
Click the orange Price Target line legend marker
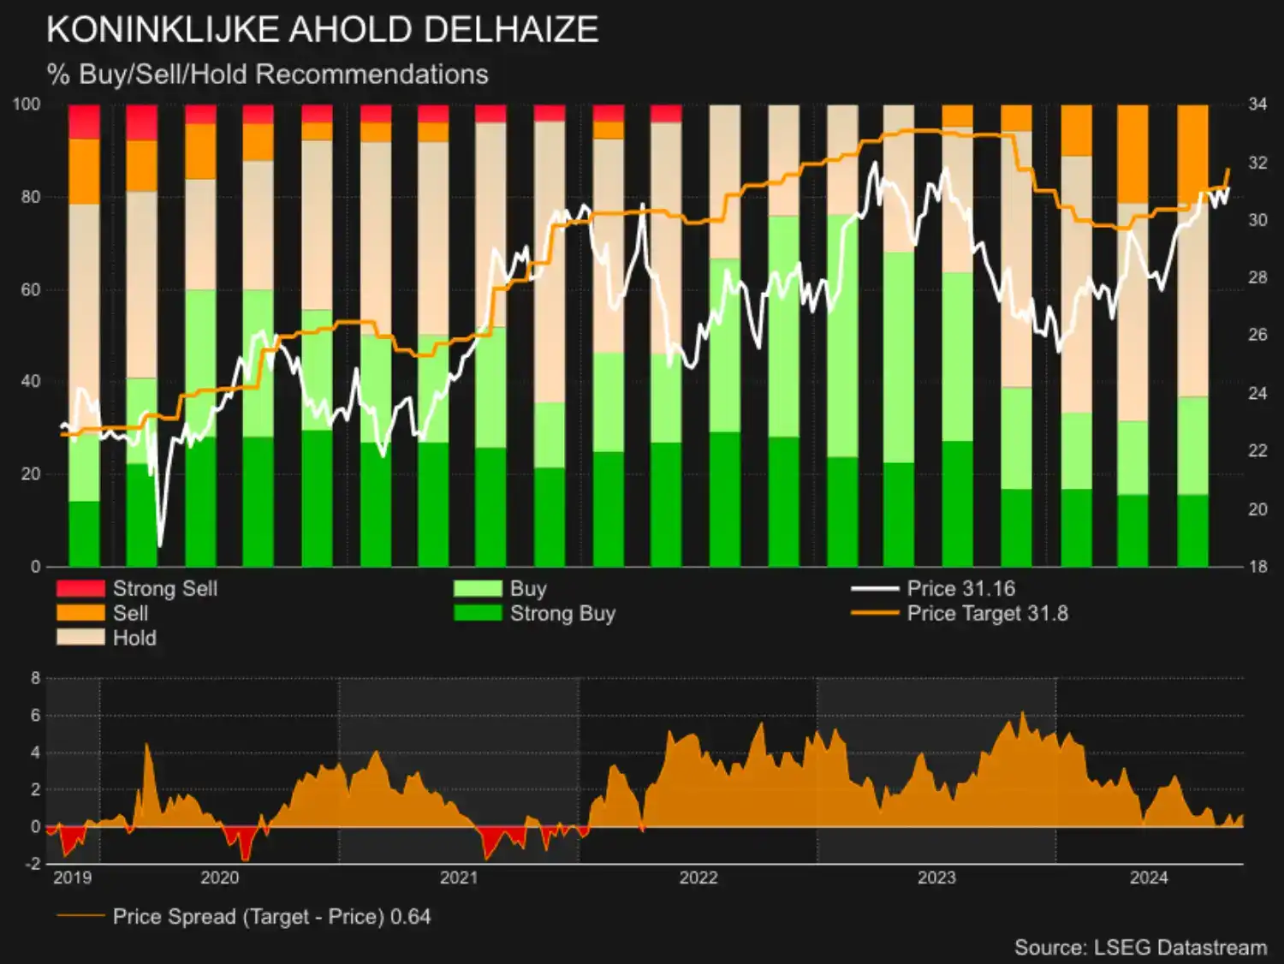(x=875, y=614)
